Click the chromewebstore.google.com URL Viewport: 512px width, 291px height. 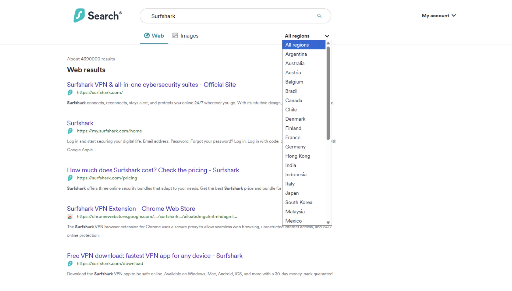157,217
